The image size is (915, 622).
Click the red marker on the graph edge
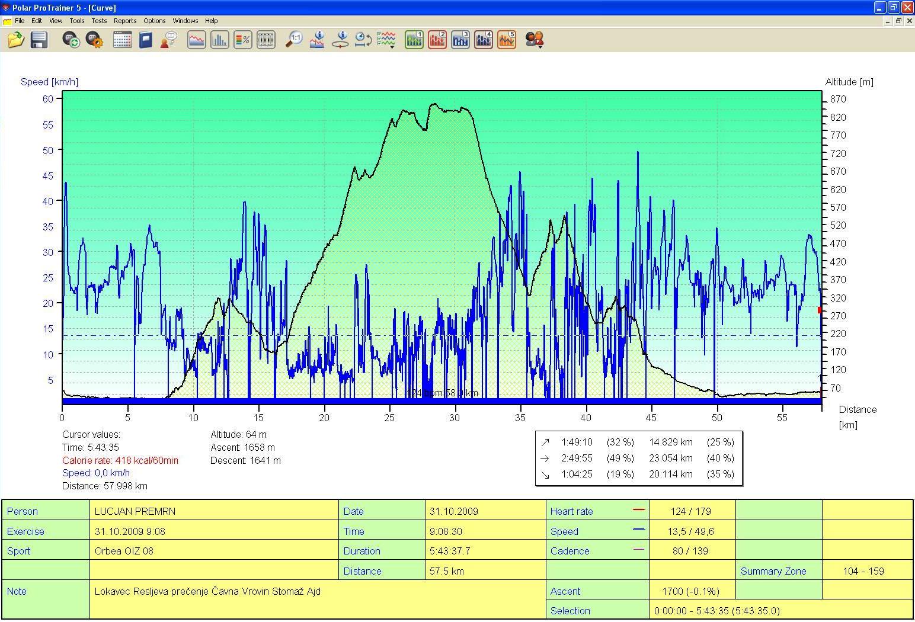click(x=820, y=310)
